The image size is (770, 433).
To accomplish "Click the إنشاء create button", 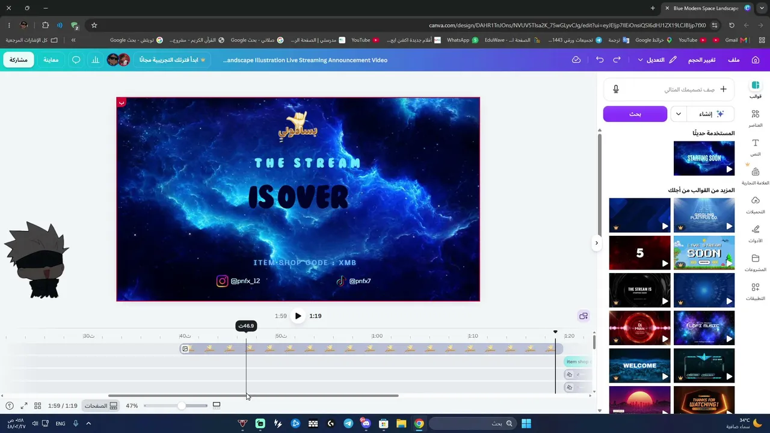I will (710, 114).
